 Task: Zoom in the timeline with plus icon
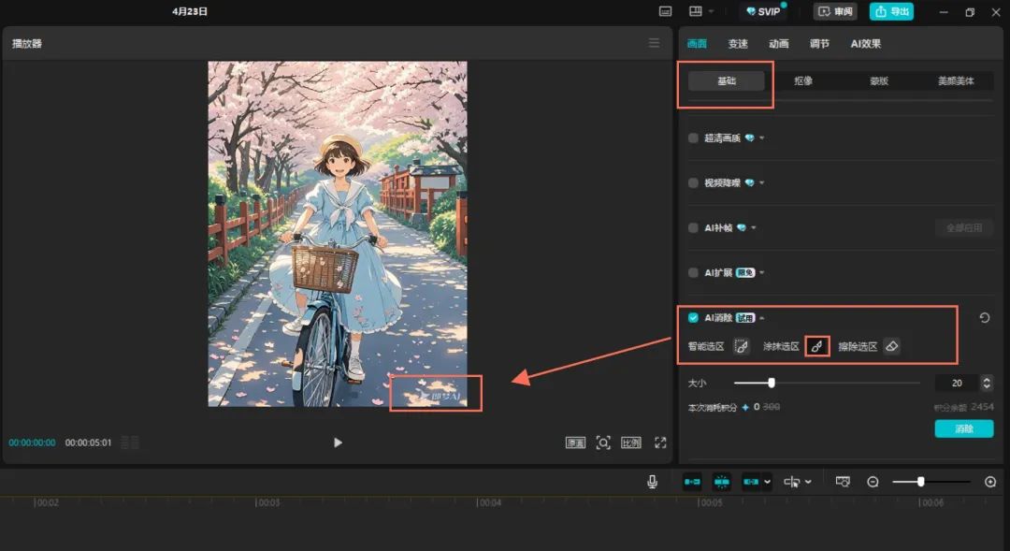[x=990, y=482]
